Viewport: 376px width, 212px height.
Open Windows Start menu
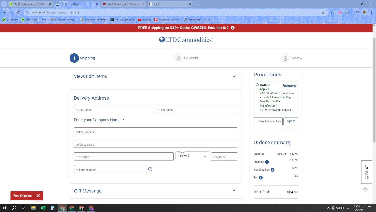pos(5,208)
